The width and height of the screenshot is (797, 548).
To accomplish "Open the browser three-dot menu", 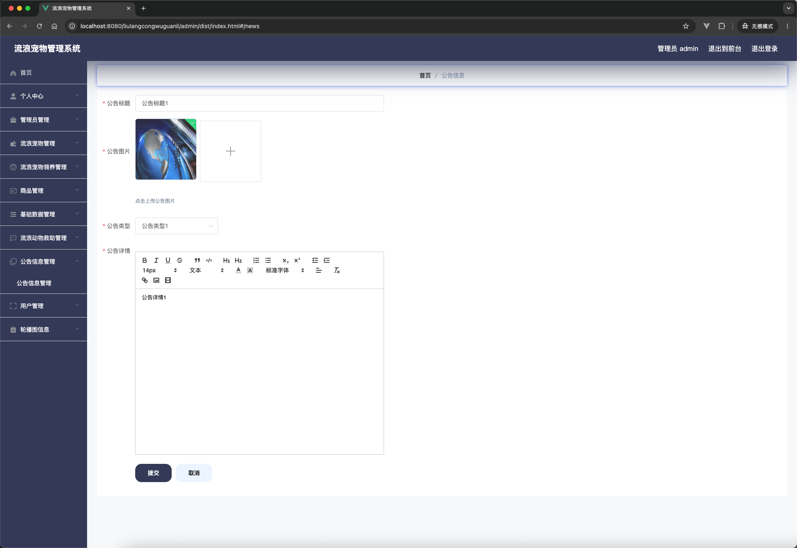I will (x=787, y=26).
